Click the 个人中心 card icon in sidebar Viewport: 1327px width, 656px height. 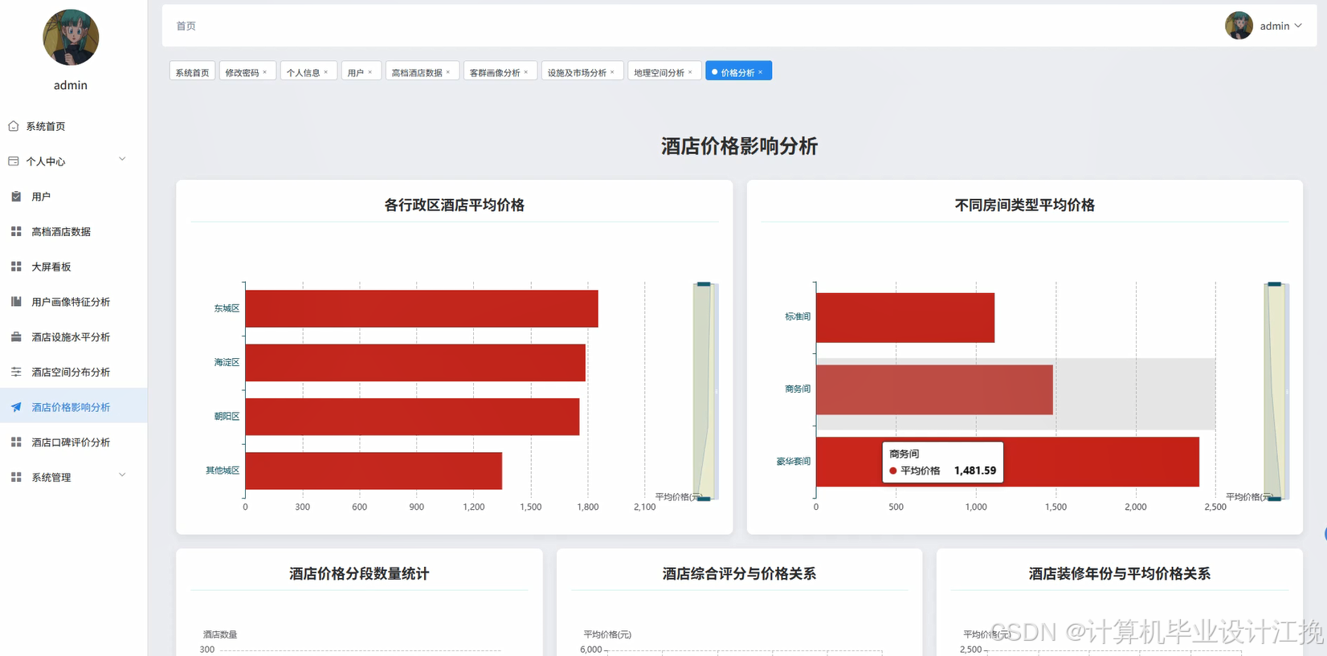14,161
